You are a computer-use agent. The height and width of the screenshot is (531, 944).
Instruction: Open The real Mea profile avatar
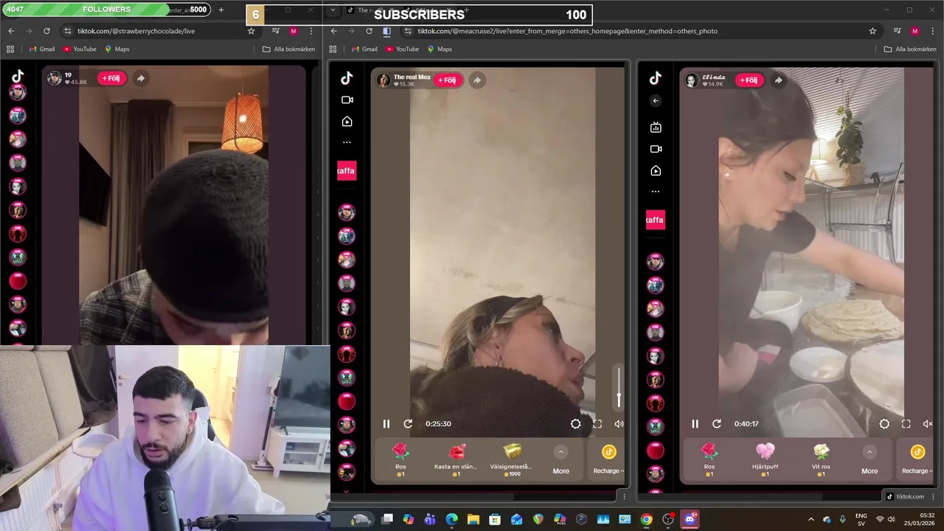point(383,80)
